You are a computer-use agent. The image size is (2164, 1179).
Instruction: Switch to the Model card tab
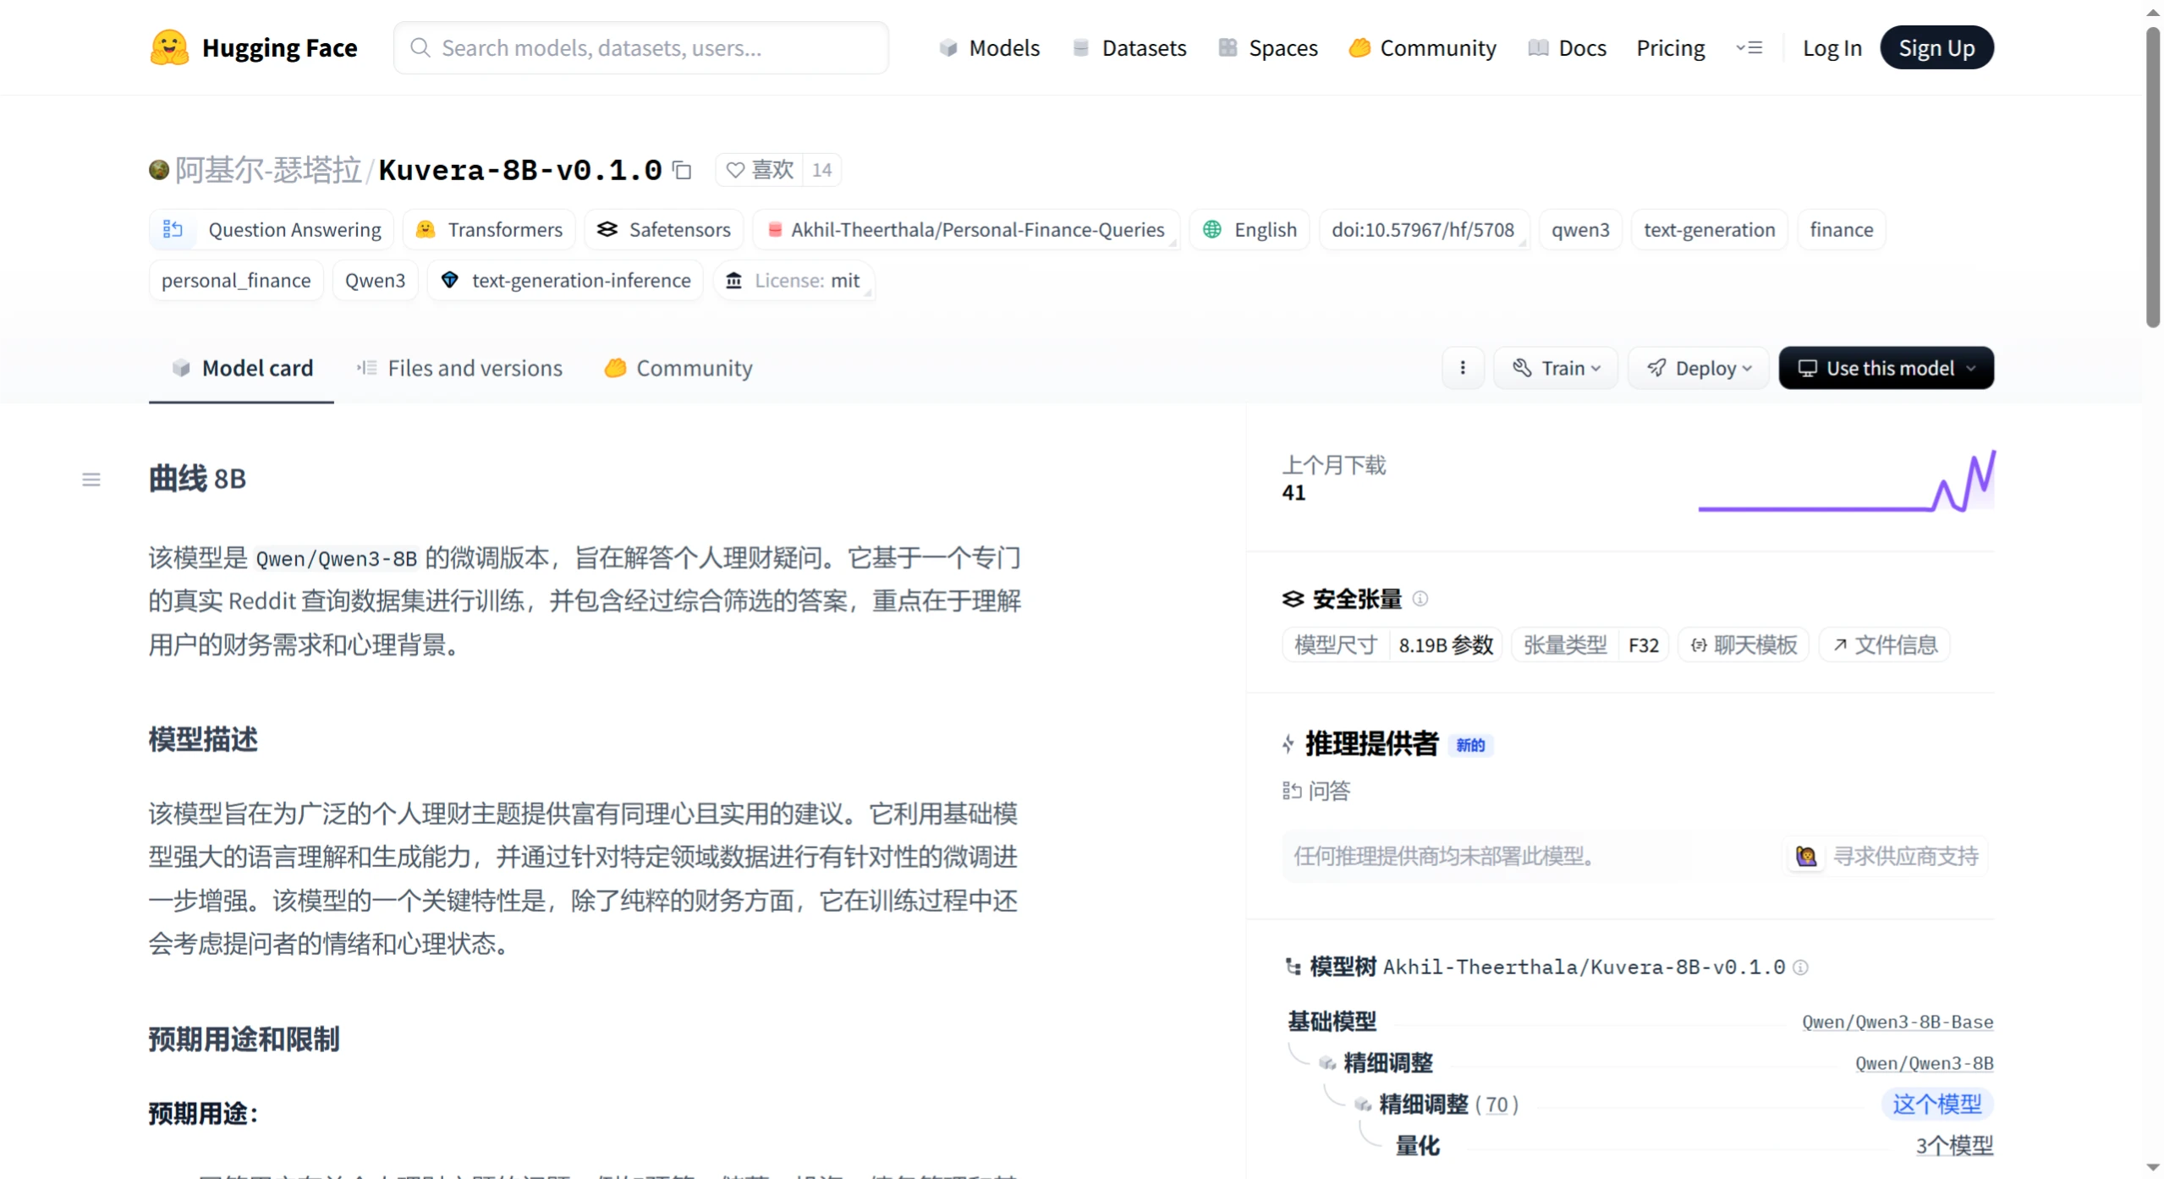(242, 368)
